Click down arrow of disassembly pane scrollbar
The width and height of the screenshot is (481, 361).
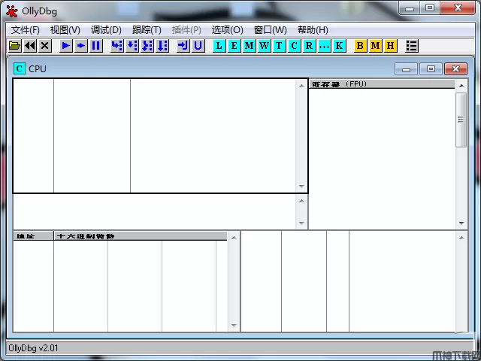[301, 187]
